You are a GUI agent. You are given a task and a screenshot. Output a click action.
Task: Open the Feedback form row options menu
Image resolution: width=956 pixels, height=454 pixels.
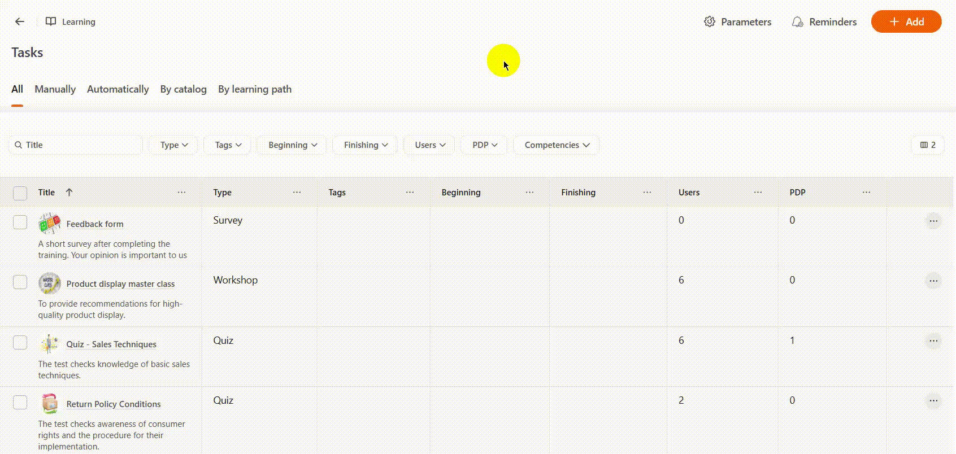point(933,221)
